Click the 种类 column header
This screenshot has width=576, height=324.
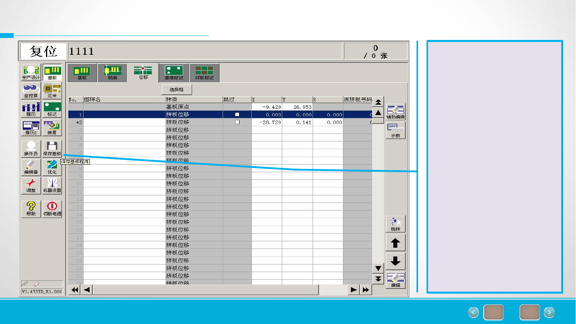(x=194, y=99)
